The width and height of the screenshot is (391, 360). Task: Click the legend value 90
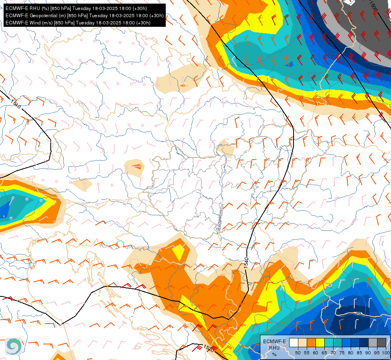tap(368, 353)
